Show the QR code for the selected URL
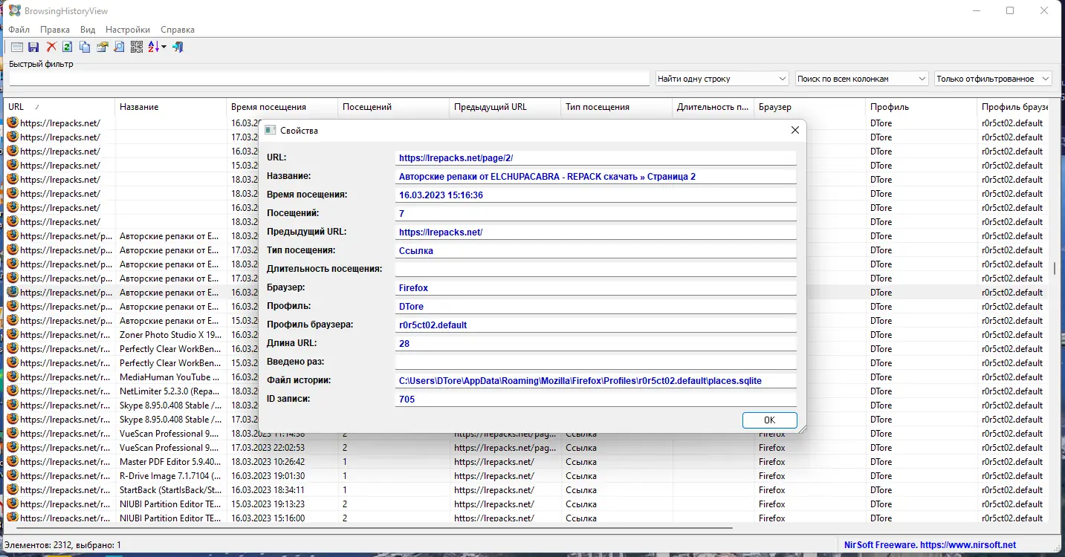The width and height of the screenshot is (1065, 557). (x=137, y=48)
